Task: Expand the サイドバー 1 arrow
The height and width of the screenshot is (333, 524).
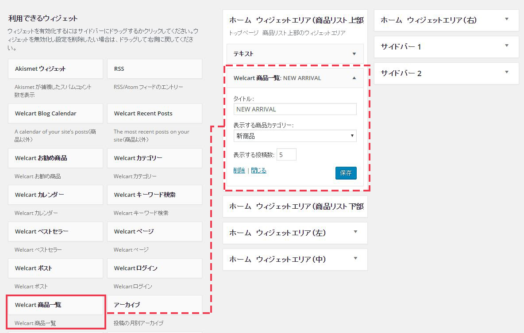Action: pos(507,46)
